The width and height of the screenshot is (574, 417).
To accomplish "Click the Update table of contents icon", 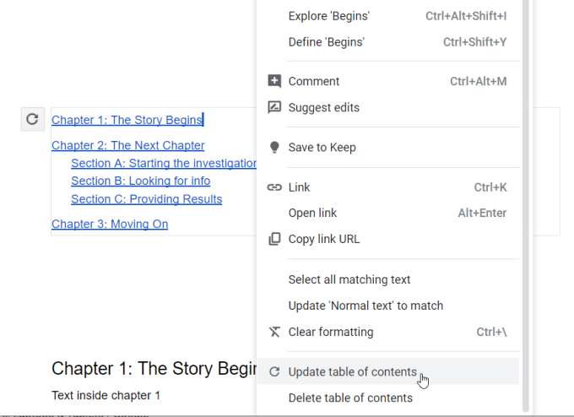I will pos(274,371).
